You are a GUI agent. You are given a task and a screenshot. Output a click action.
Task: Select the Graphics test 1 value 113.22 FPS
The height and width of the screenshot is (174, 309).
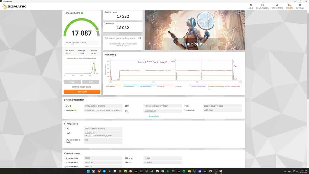103,162
